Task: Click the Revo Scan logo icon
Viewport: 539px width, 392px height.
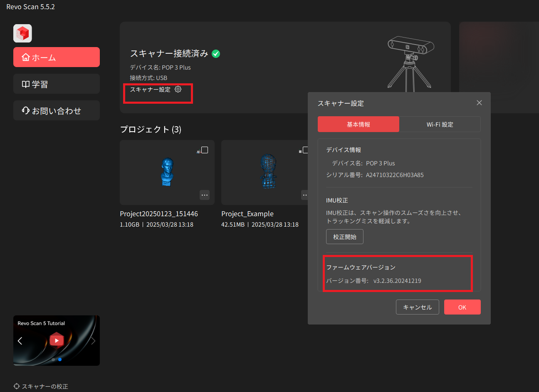Action: pos(22,33)
